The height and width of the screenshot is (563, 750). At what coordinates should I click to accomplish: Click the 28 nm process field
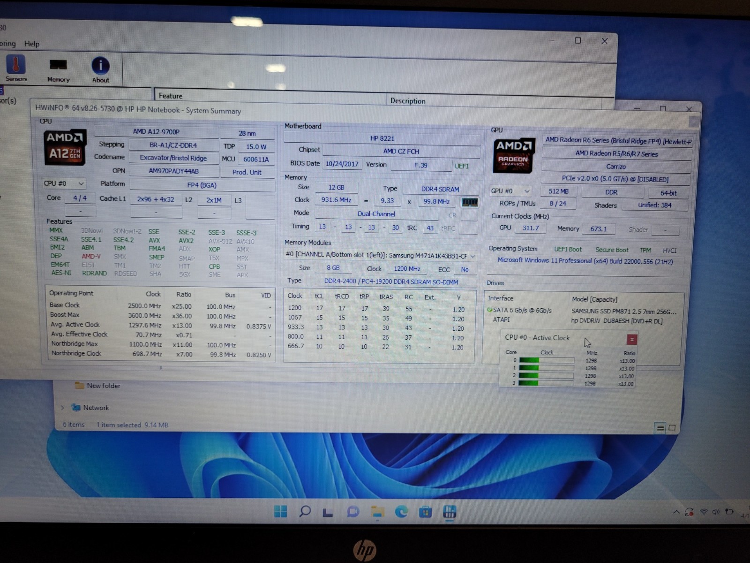[247, 133]
